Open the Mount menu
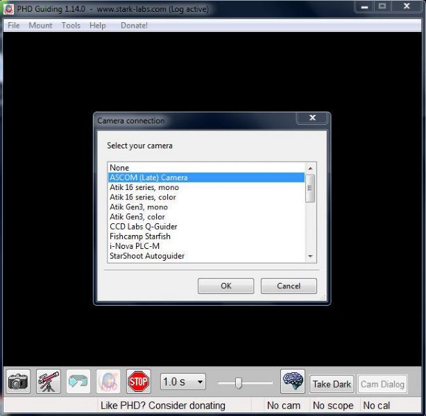This screenshot has width=426, height=416. click(40, 26)
